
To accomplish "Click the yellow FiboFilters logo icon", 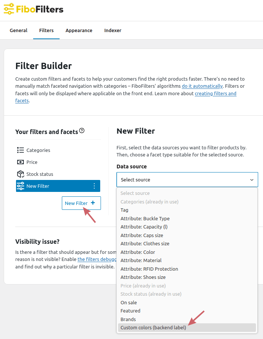I will pyautogui.click(x=9, y=9).
